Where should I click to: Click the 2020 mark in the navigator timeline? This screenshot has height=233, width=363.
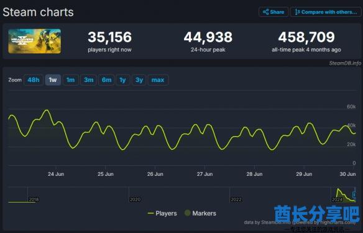pyautogui.click(x=135, y=199)
